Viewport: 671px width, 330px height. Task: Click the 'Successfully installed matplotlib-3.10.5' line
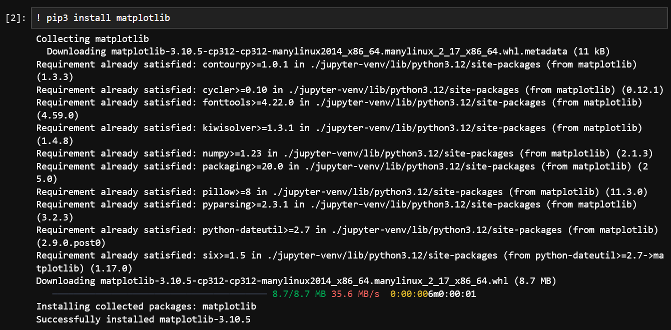[143, 319]
